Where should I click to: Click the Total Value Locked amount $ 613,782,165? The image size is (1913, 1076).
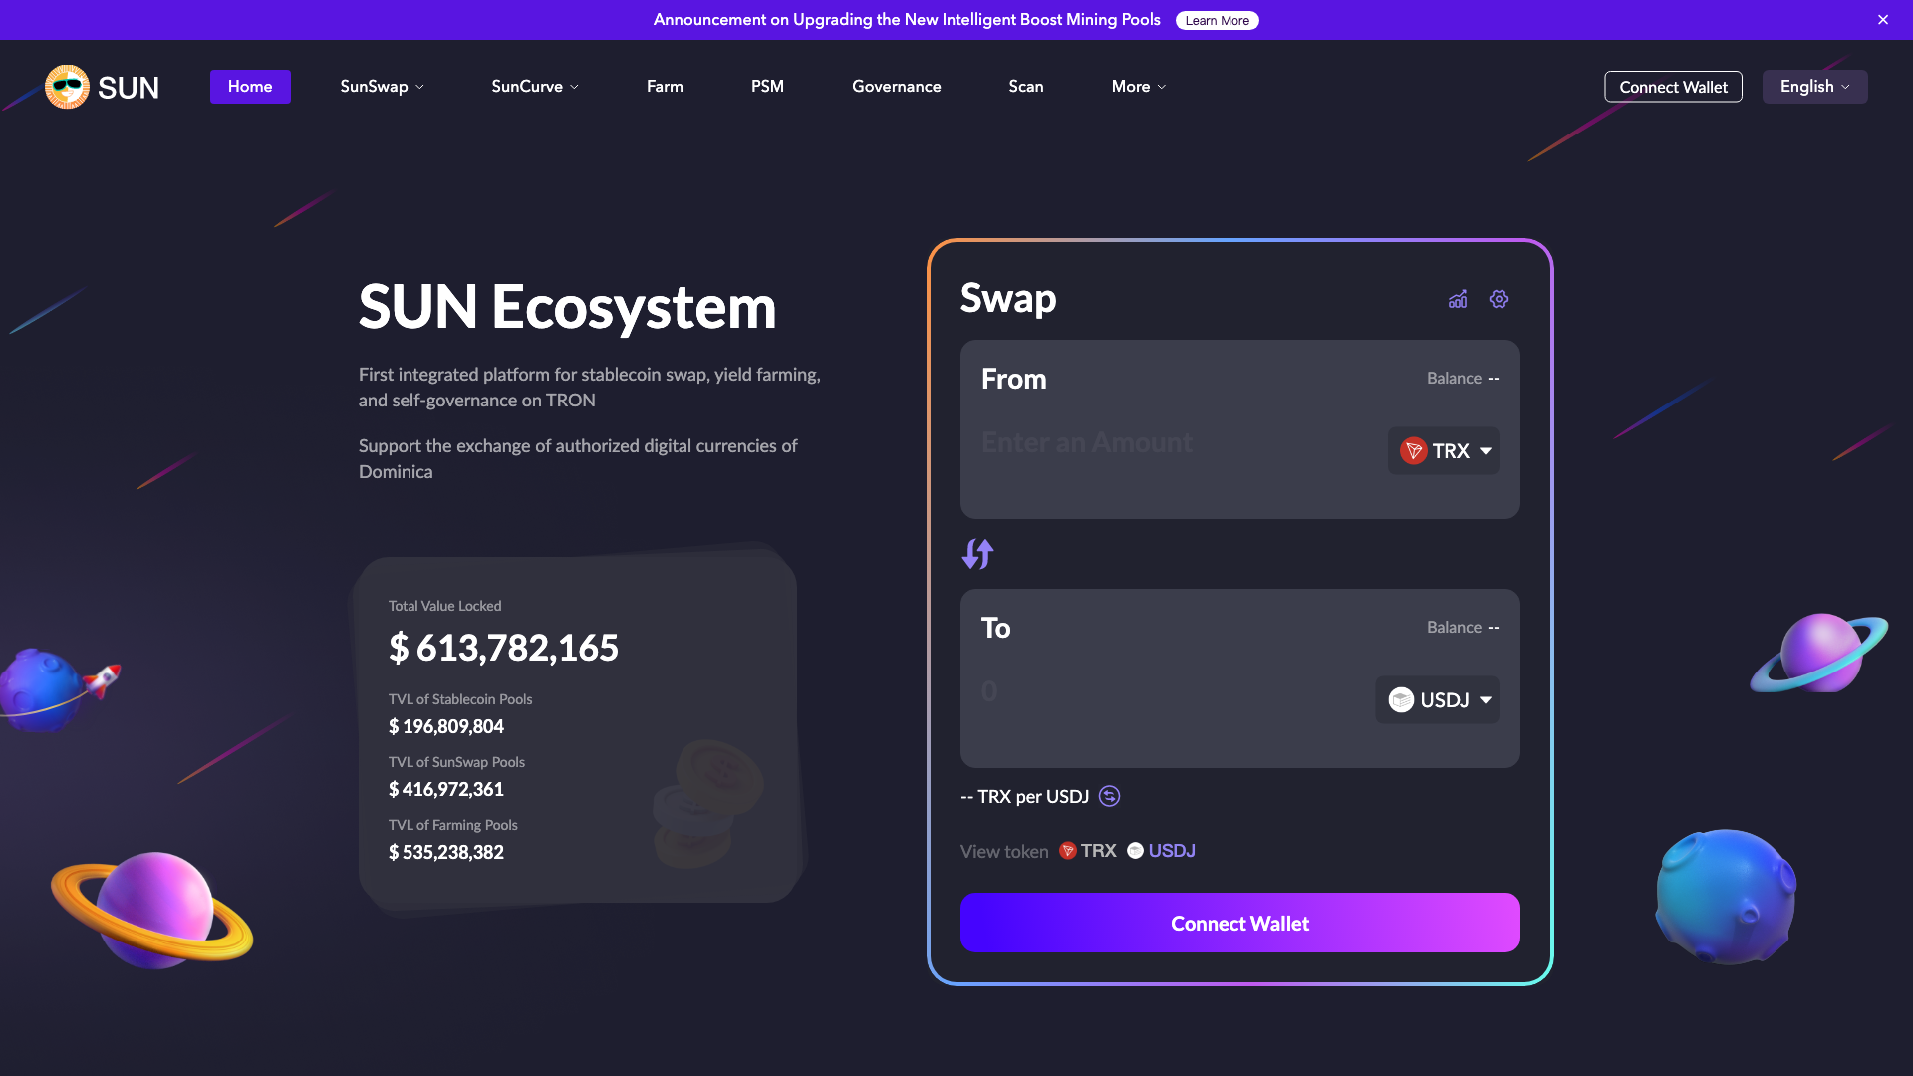point(503,649)
